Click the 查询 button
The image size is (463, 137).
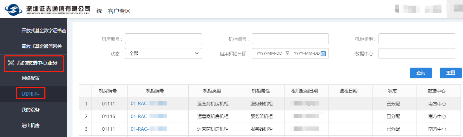(421, 73)
